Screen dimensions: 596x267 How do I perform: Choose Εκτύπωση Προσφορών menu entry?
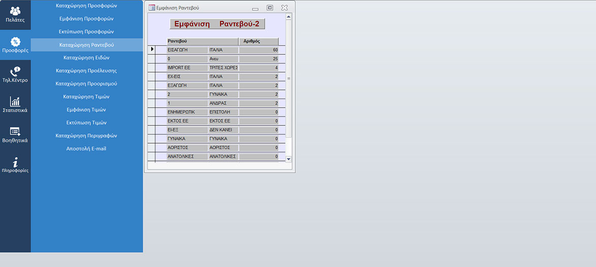[x=86, y=31]
